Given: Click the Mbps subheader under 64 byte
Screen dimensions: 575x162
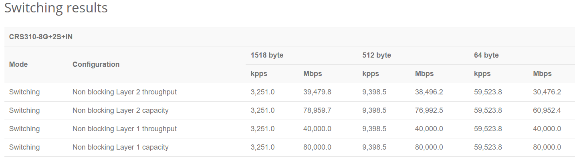Looking at the screenshot, I should coord(542,74).
